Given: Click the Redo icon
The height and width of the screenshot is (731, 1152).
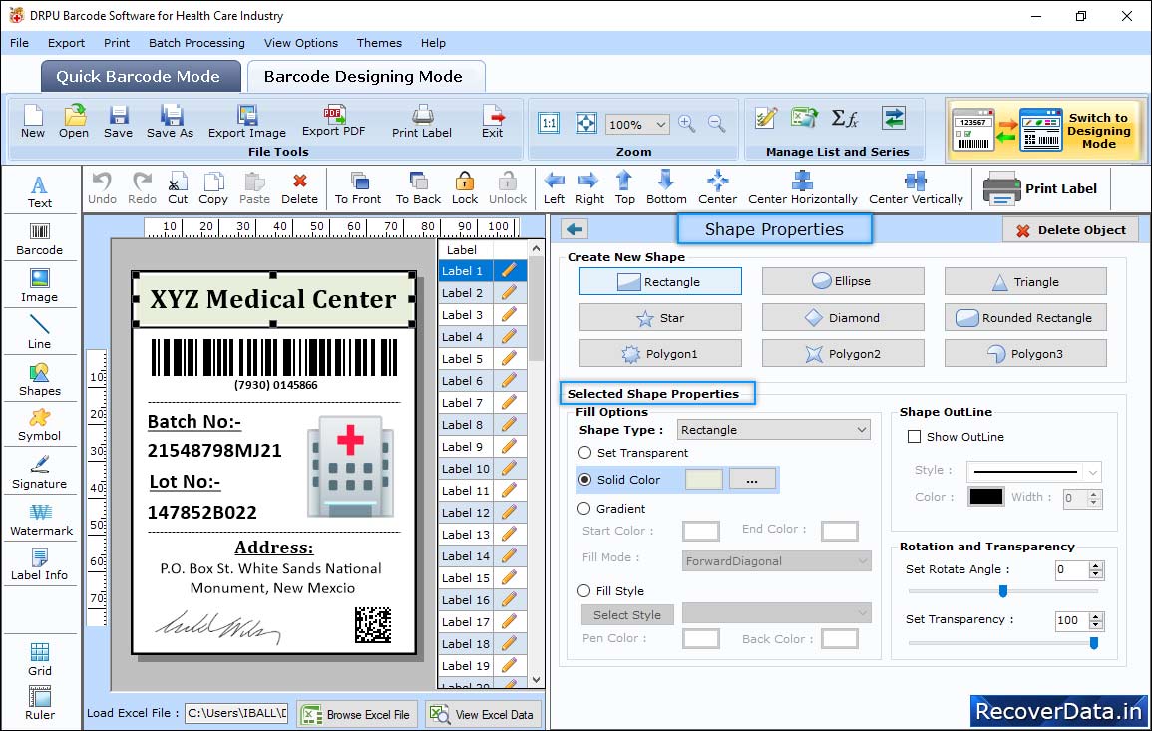Looking at the screenshot, I should coord(142,188).
